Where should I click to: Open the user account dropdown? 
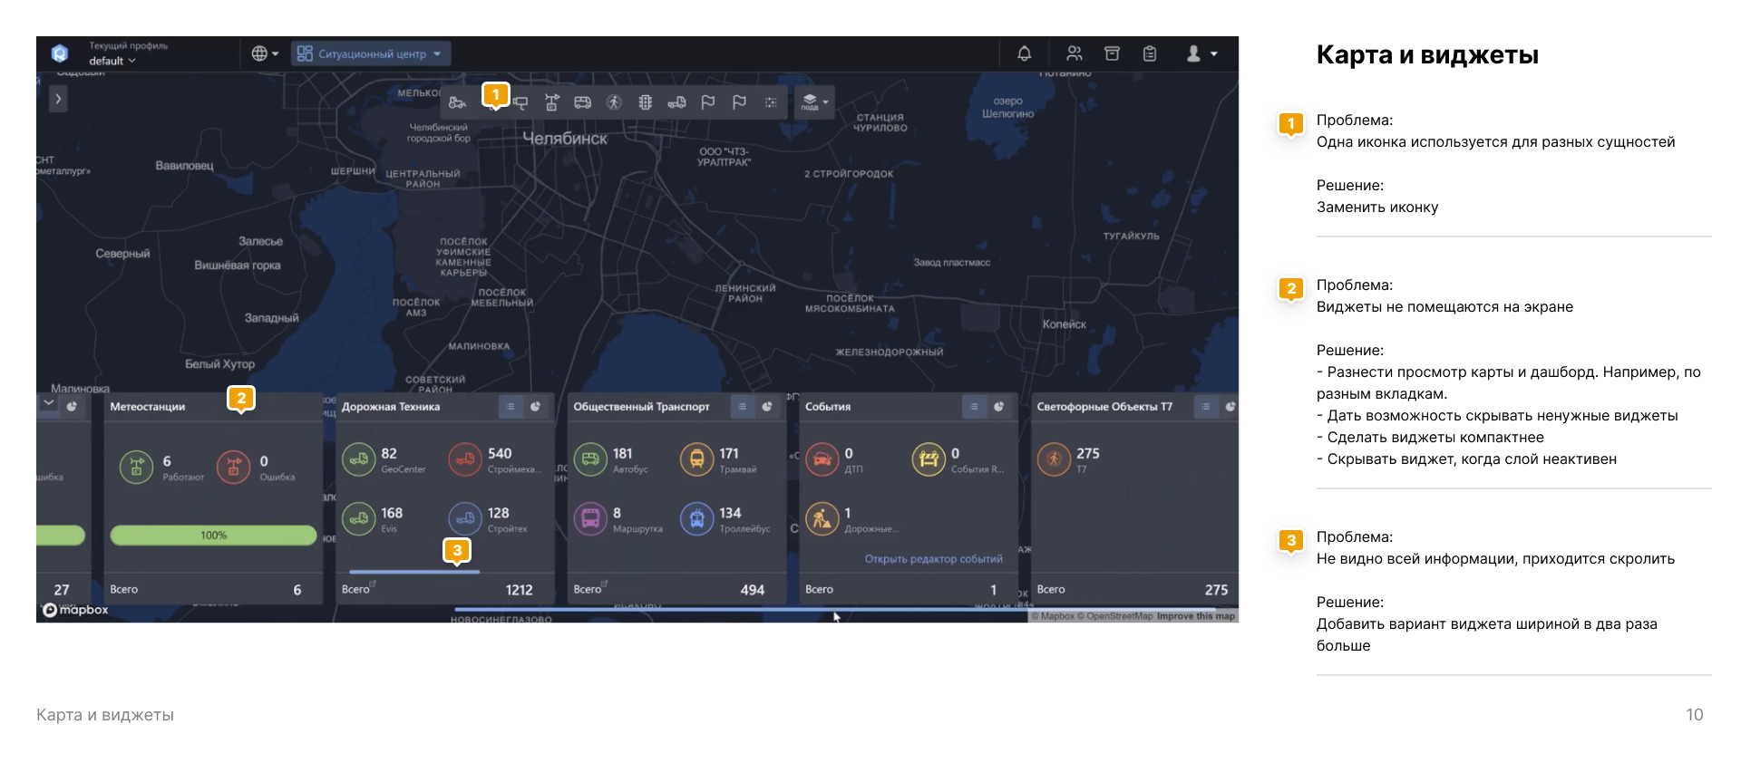(1201, 53)
